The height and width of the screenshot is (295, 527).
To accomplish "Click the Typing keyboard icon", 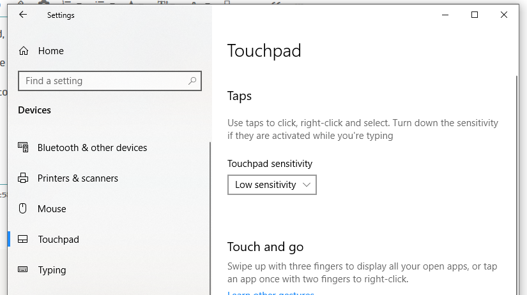I will 24,270.
